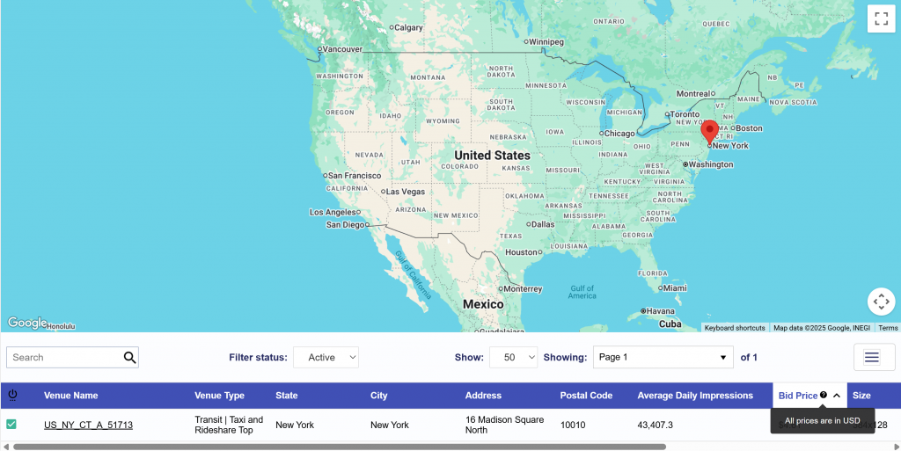The image size is (901, 451).
Task: Click the United States map label
Action: click(x=493, y=156)
